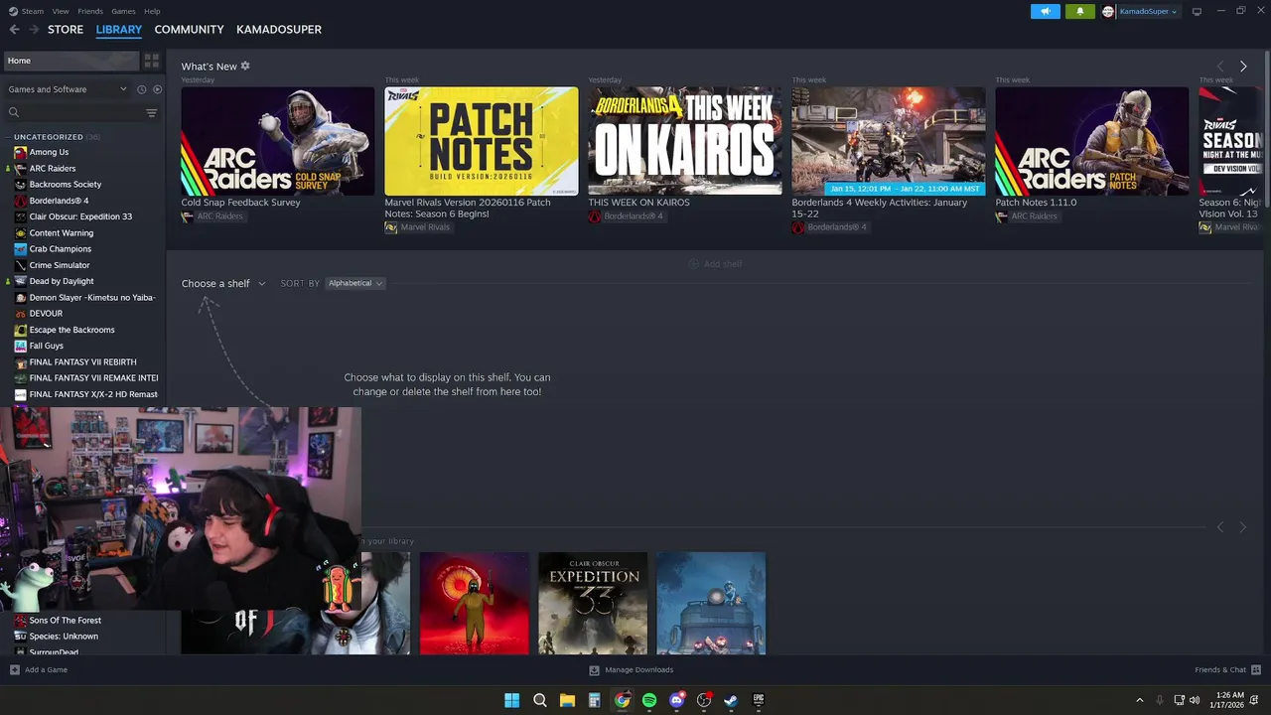Click Add a Game button
The image size is (1271, 715).
(39, 670)
